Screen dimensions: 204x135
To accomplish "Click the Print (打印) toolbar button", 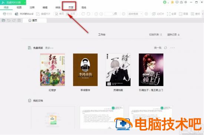I will [7, 14].
